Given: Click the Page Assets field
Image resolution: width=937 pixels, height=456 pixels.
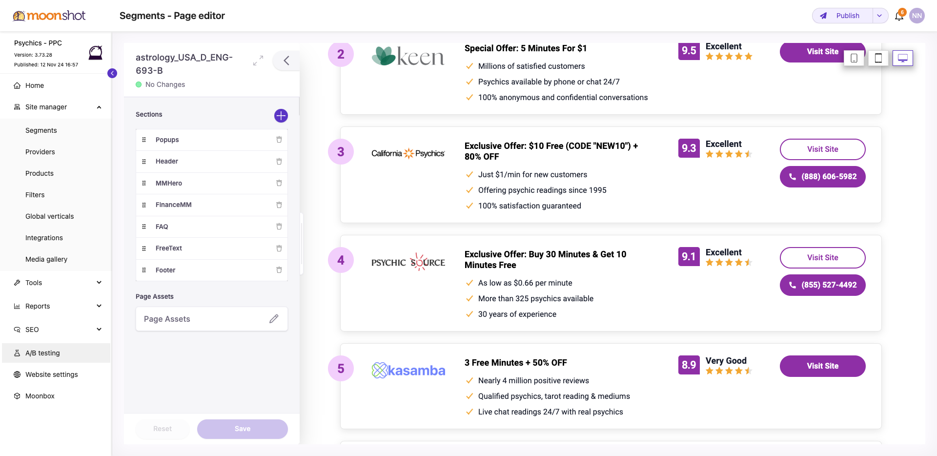Looking at the screenshot, I should coord(212,319).
